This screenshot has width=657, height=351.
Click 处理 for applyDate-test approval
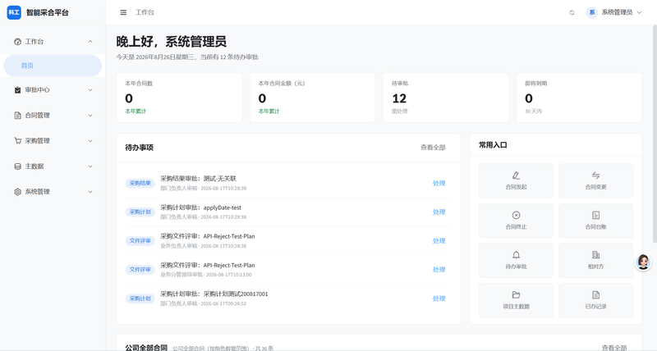click(x=439, y=212)
